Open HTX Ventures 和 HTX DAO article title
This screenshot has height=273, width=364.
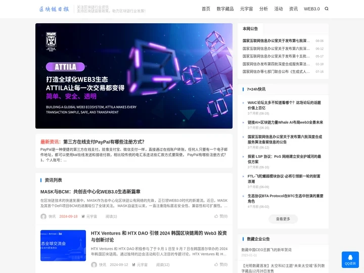159,236
